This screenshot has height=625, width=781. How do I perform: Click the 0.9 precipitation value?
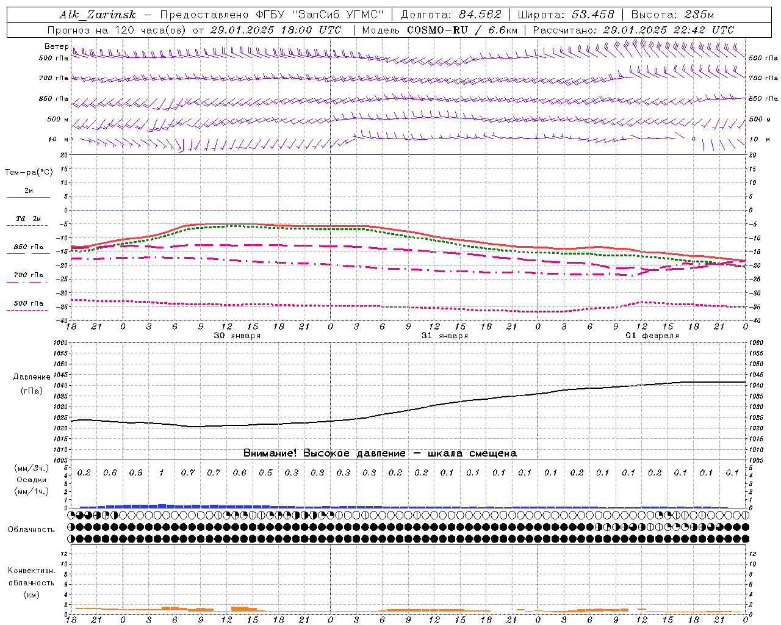136,472
